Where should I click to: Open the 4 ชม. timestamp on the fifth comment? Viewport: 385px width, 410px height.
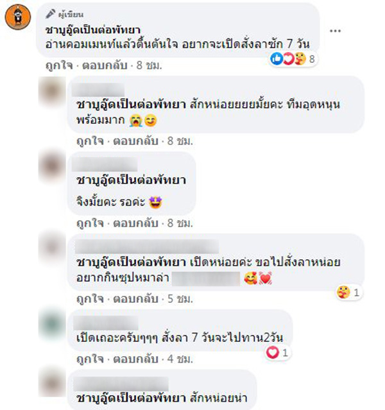coord(180,359)
